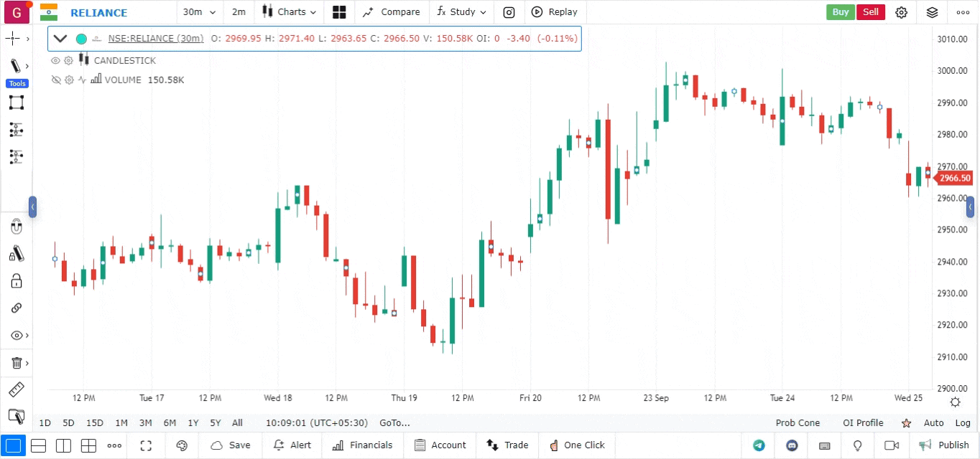Open the Charts type dropdown
Viewport: 980px width, 459px height.
[290, 12]
